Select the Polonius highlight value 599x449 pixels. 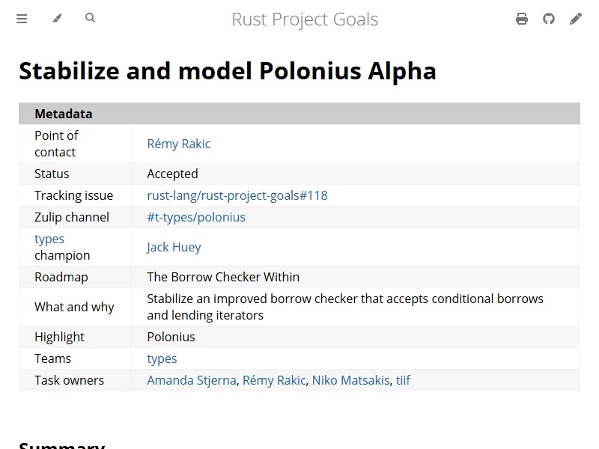tap(171, 337)
